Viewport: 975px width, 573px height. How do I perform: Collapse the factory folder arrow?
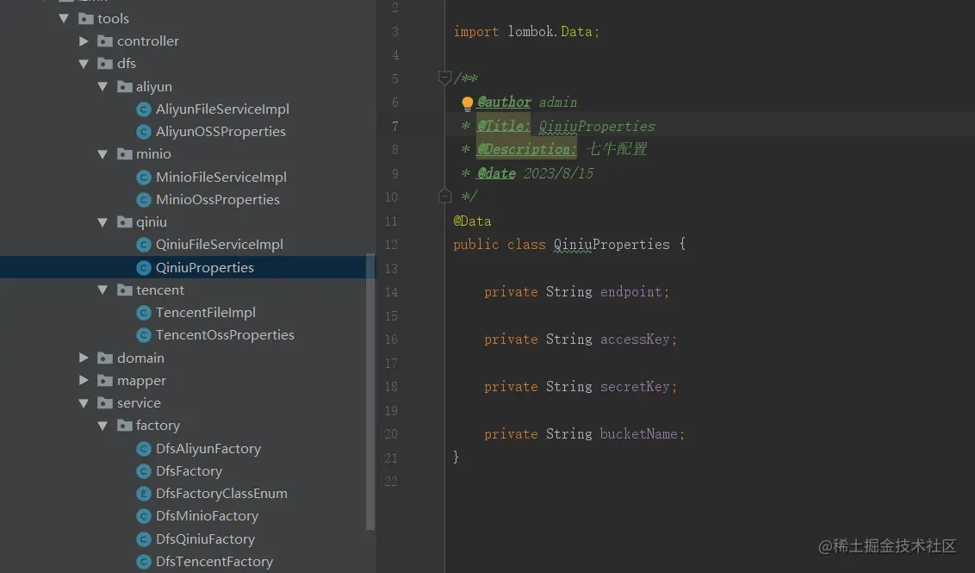click(x=102, y=426)
